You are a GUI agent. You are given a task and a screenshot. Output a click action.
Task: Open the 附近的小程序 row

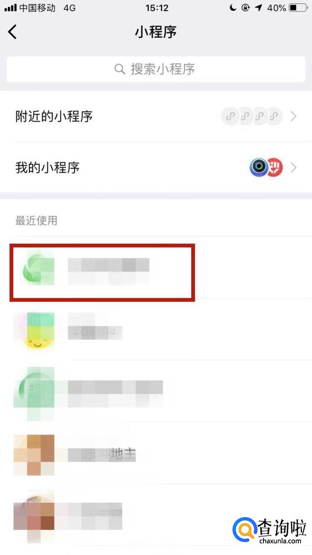tap(156, 116)
